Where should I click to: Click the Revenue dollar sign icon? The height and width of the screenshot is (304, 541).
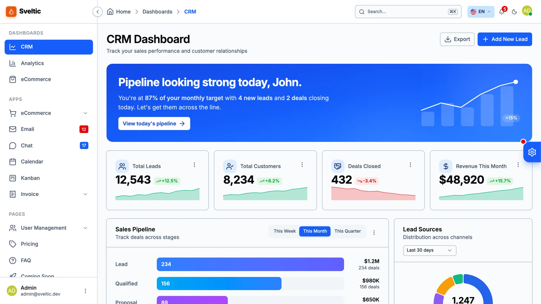pos(446,166)
